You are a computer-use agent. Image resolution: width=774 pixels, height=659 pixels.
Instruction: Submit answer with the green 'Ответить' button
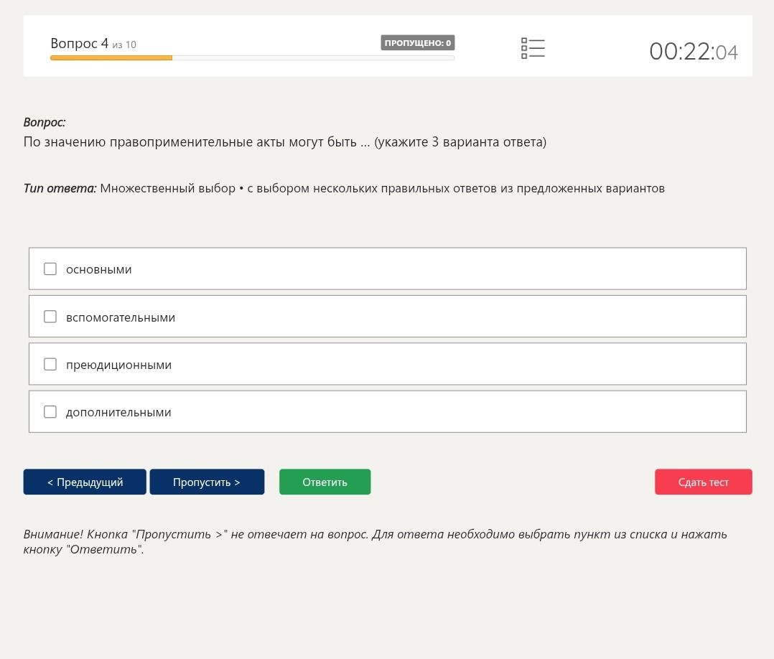(325, 482)
